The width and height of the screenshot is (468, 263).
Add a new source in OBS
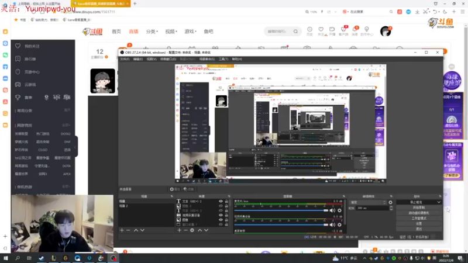coord(179,230)
